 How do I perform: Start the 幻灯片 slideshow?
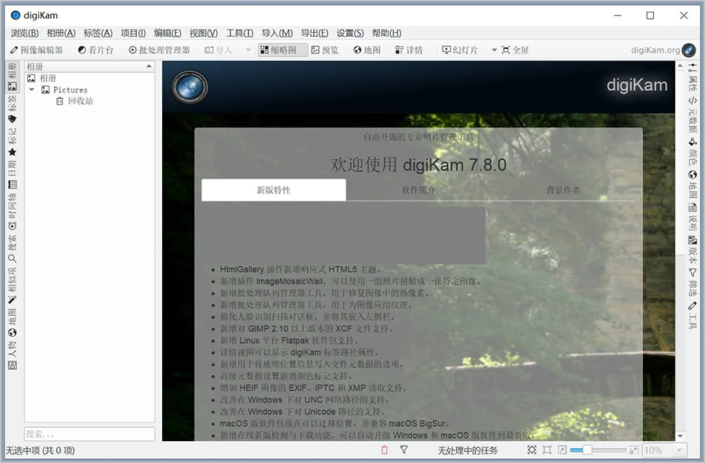[x=461, y=50]
